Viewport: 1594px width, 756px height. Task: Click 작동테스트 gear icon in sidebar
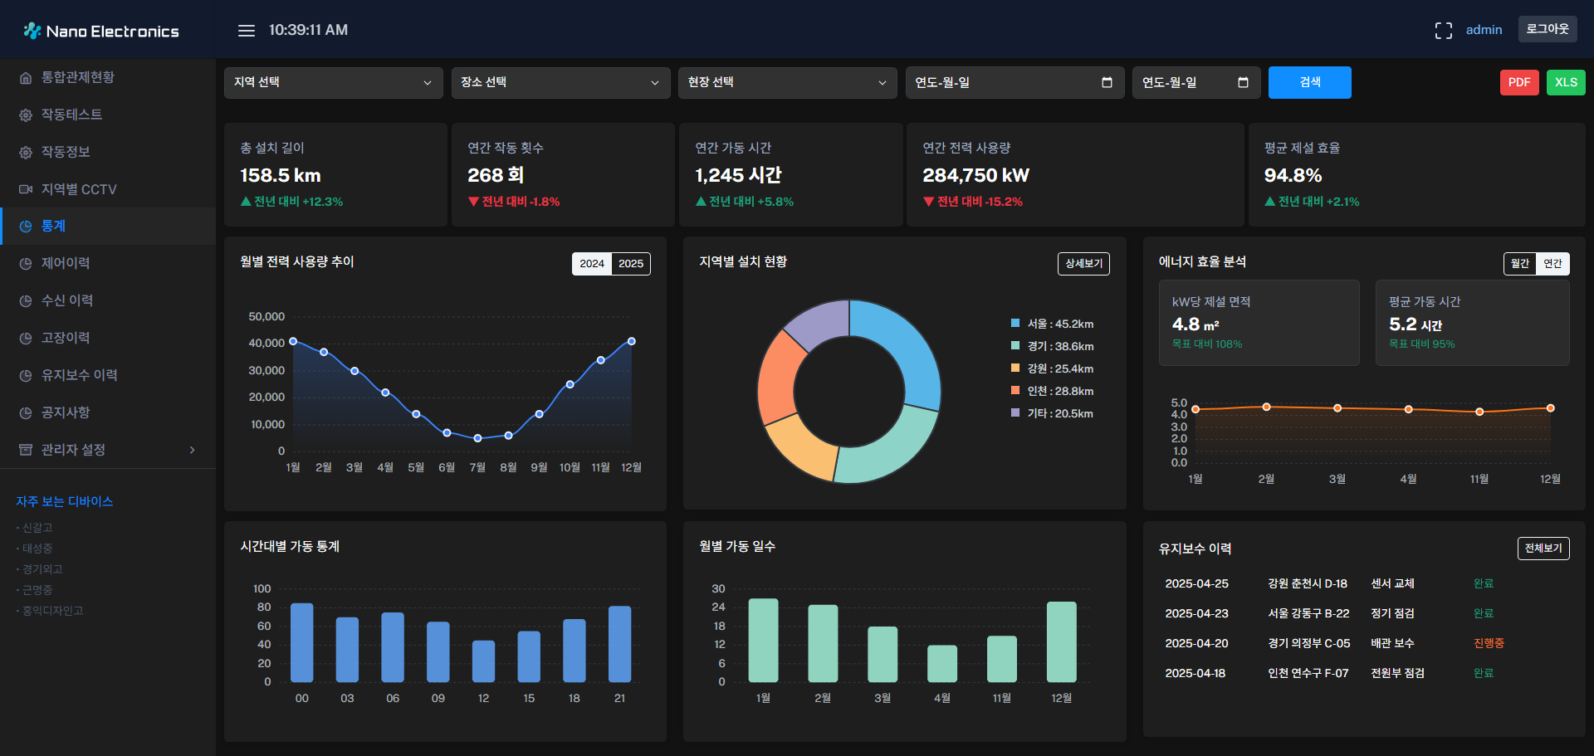pyautogui.click(x=26, y=115)
